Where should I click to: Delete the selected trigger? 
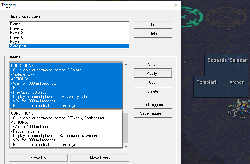(153, 91)
